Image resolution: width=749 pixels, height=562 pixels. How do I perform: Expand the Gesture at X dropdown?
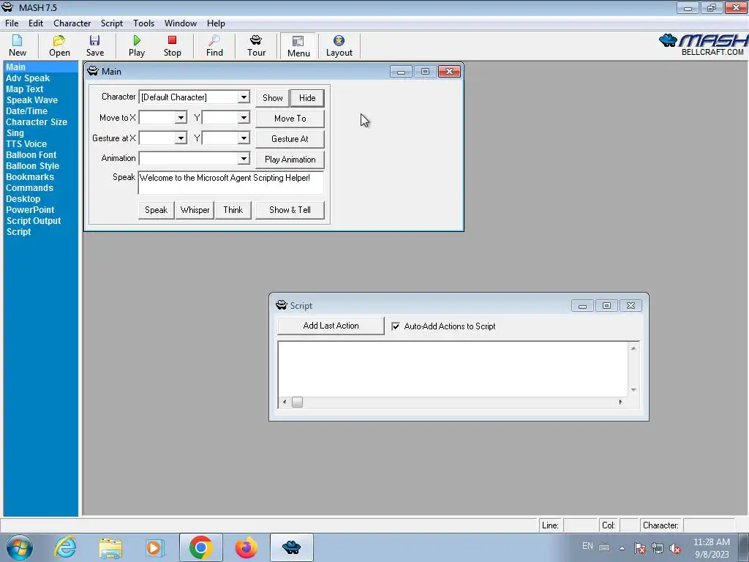[x=181, y=138]
